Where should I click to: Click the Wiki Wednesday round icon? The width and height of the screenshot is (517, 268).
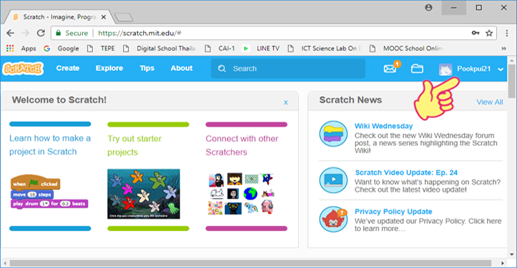coord(333,134)
